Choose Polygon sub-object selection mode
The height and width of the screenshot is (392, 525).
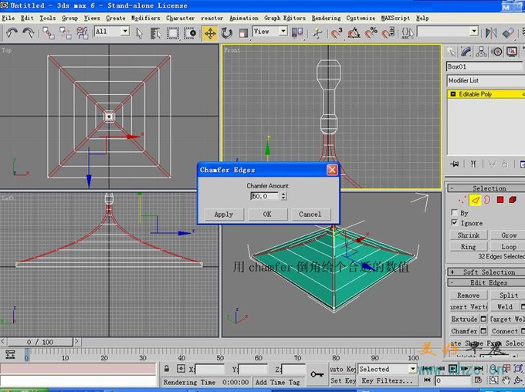500,200
